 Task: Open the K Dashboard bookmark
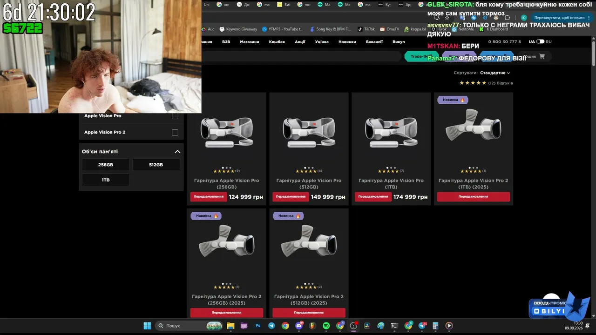[x=494, y=29]
